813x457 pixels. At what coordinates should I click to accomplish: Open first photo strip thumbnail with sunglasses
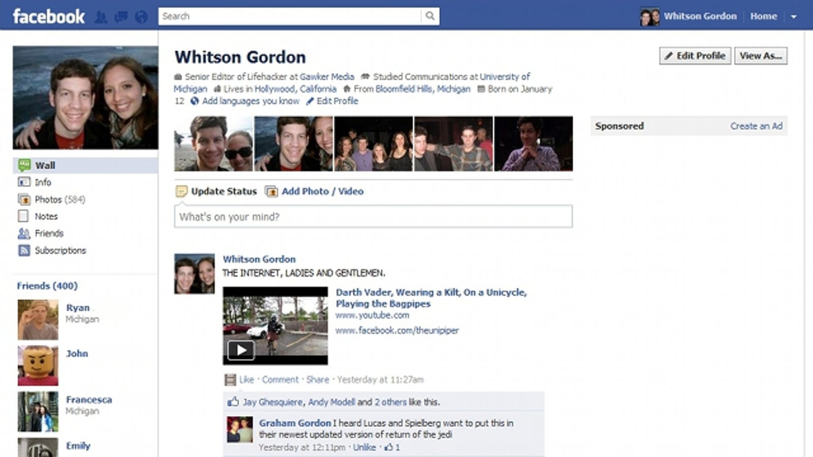[x=213, y=144]
